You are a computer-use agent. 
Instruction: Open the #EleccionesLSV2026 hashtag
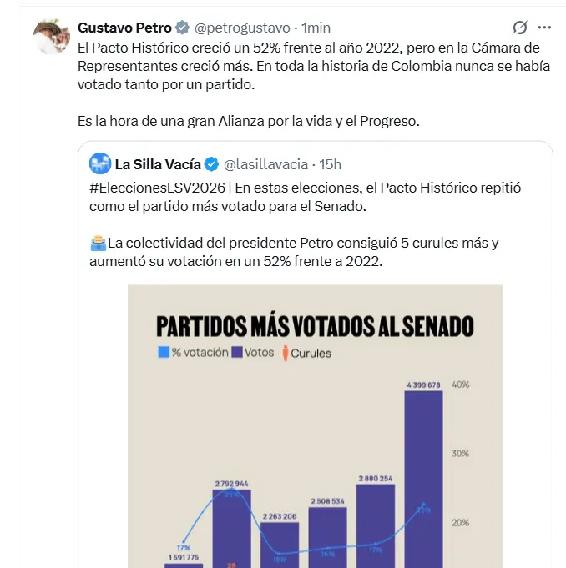156,188
